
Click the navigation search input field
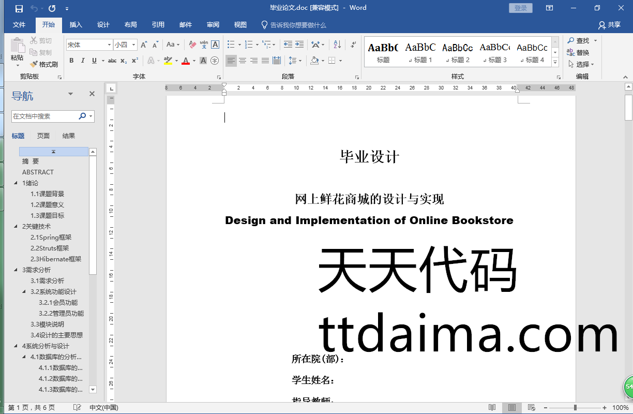44,116
